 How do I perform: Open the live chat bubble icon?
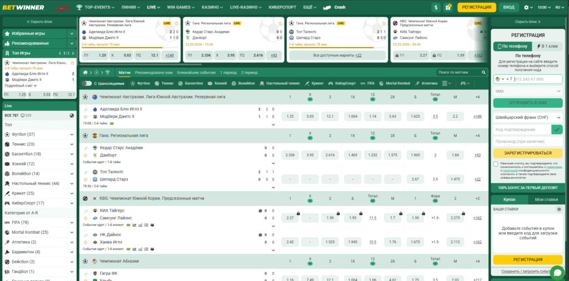pyautogui.click(x=557, y=272)
